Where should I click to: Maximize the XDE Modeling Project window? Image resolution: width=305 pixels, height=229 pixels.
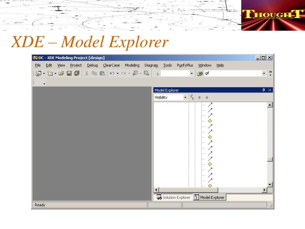[263, 58]
